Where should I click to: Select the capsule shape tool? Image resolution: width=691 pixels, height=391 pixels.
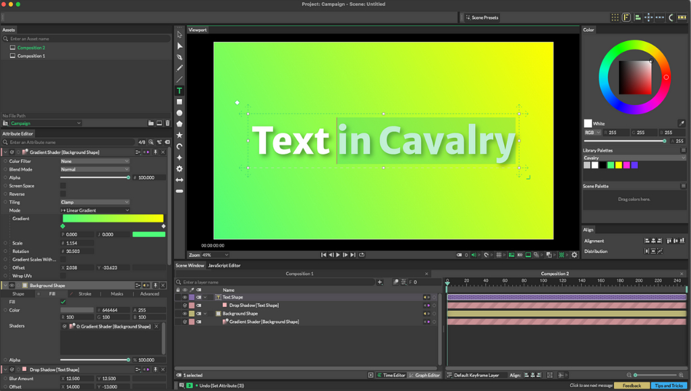point(179,191)
